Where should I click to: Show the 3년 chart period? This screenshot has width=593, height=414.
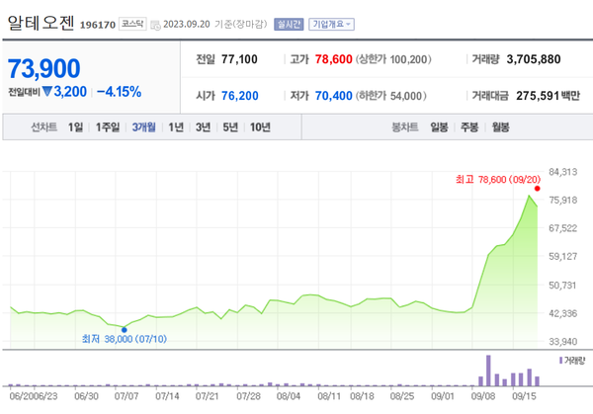click(x=203, y=126)
